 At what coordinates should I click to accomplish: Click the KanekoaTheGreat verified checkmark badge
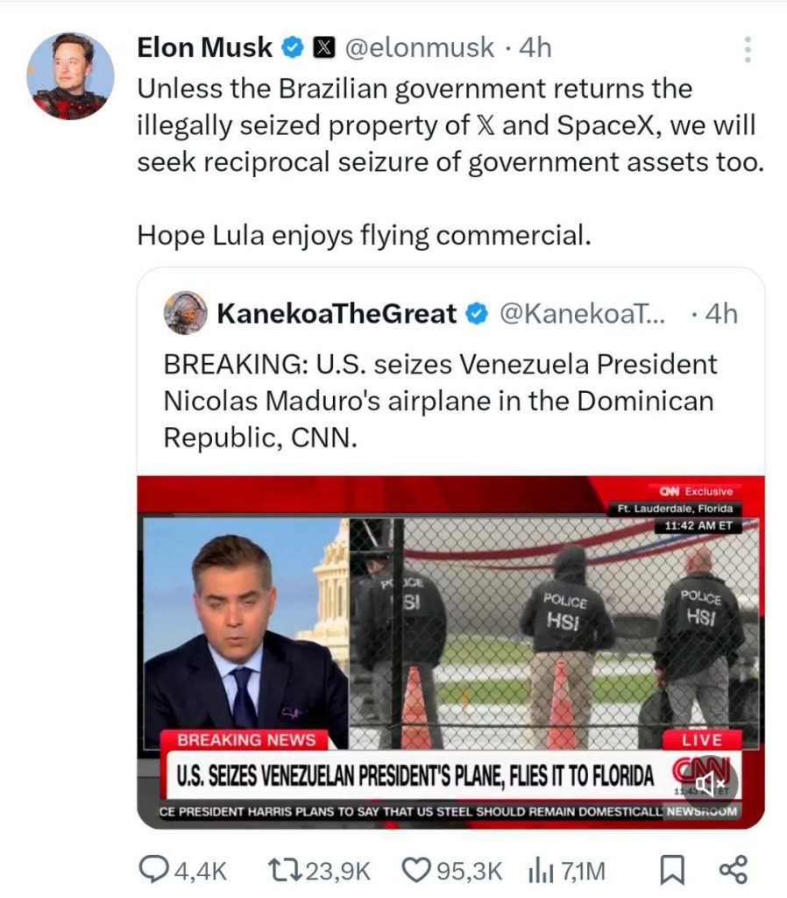[476, 314]
